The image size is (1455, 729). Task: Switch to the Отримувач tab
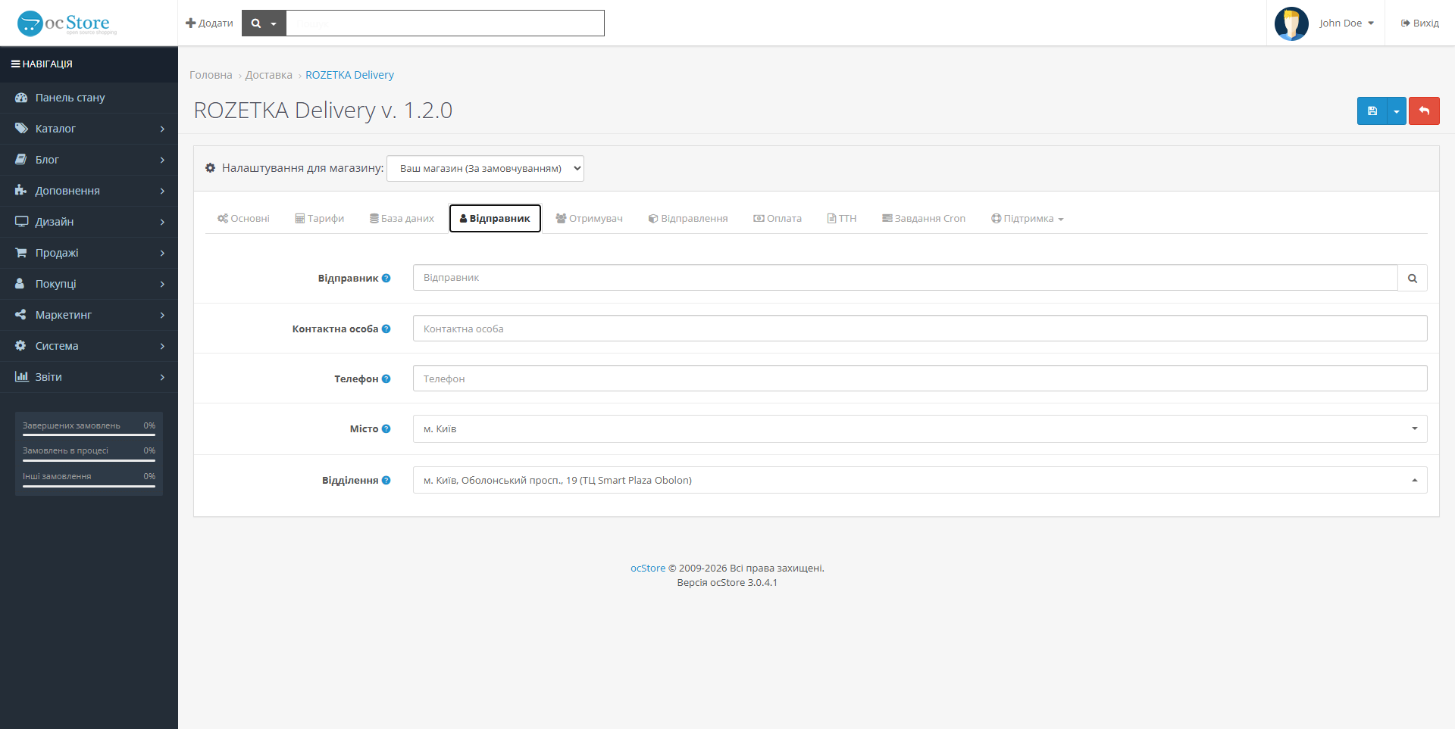589,219
